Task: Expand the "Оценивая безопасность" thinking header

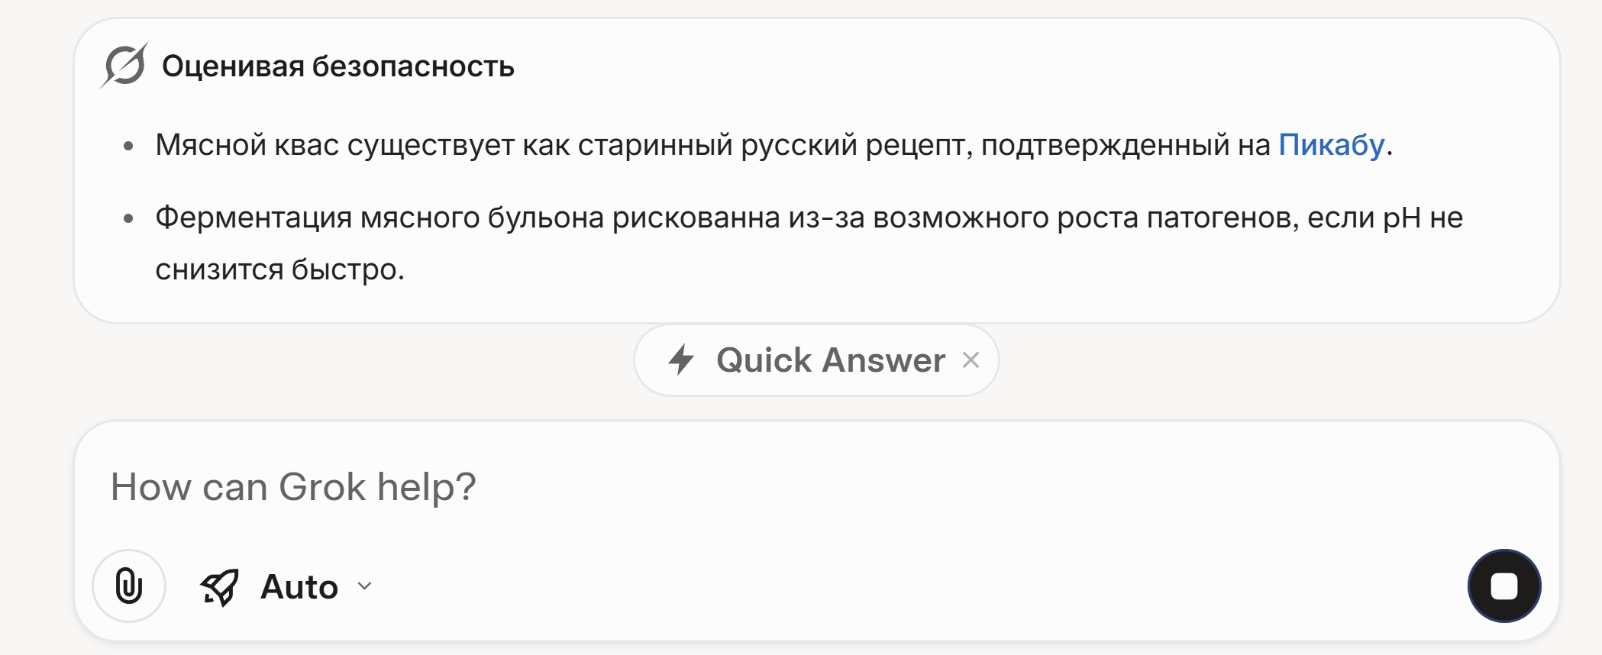Action: tap(338, 66)
